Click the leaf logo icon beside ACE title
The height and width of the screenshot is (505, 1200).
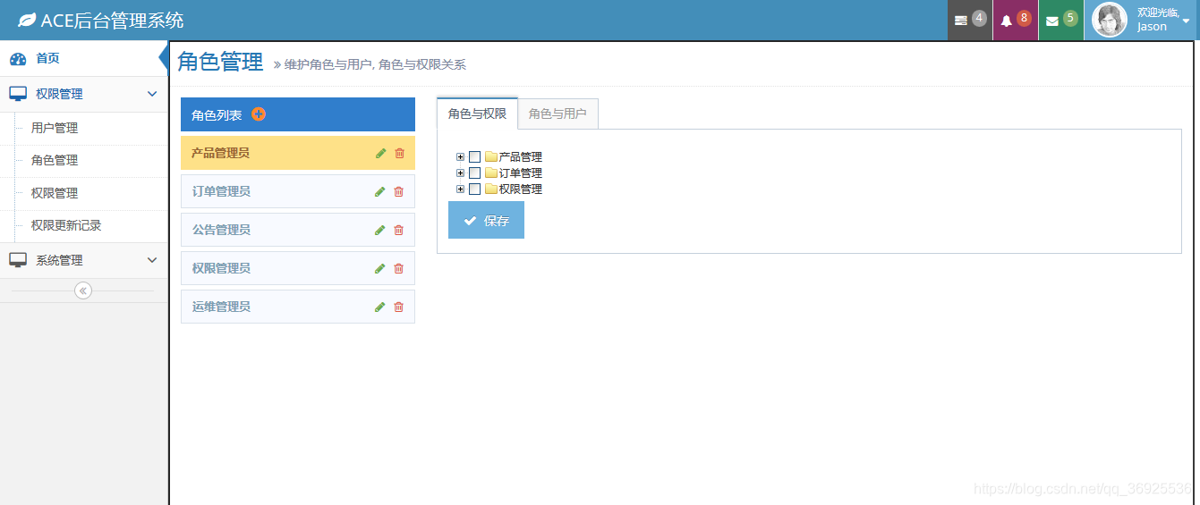(x=27, y=20)
